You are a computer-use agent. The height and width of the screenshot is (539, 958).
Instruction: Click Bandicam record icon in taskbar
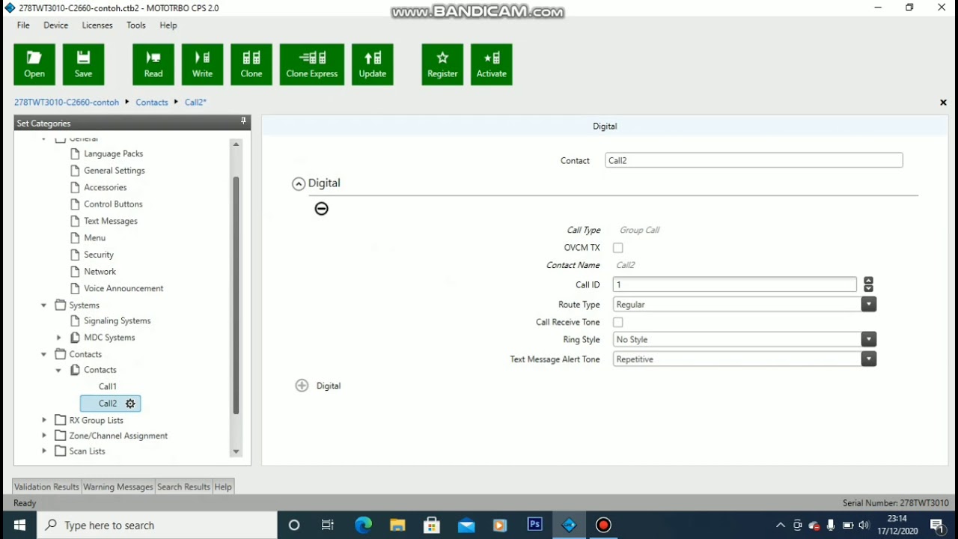603,525
